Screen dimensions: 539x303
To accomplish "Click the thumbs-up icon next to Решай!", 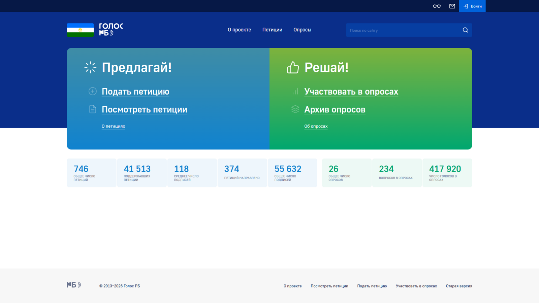I will point(293,67).
